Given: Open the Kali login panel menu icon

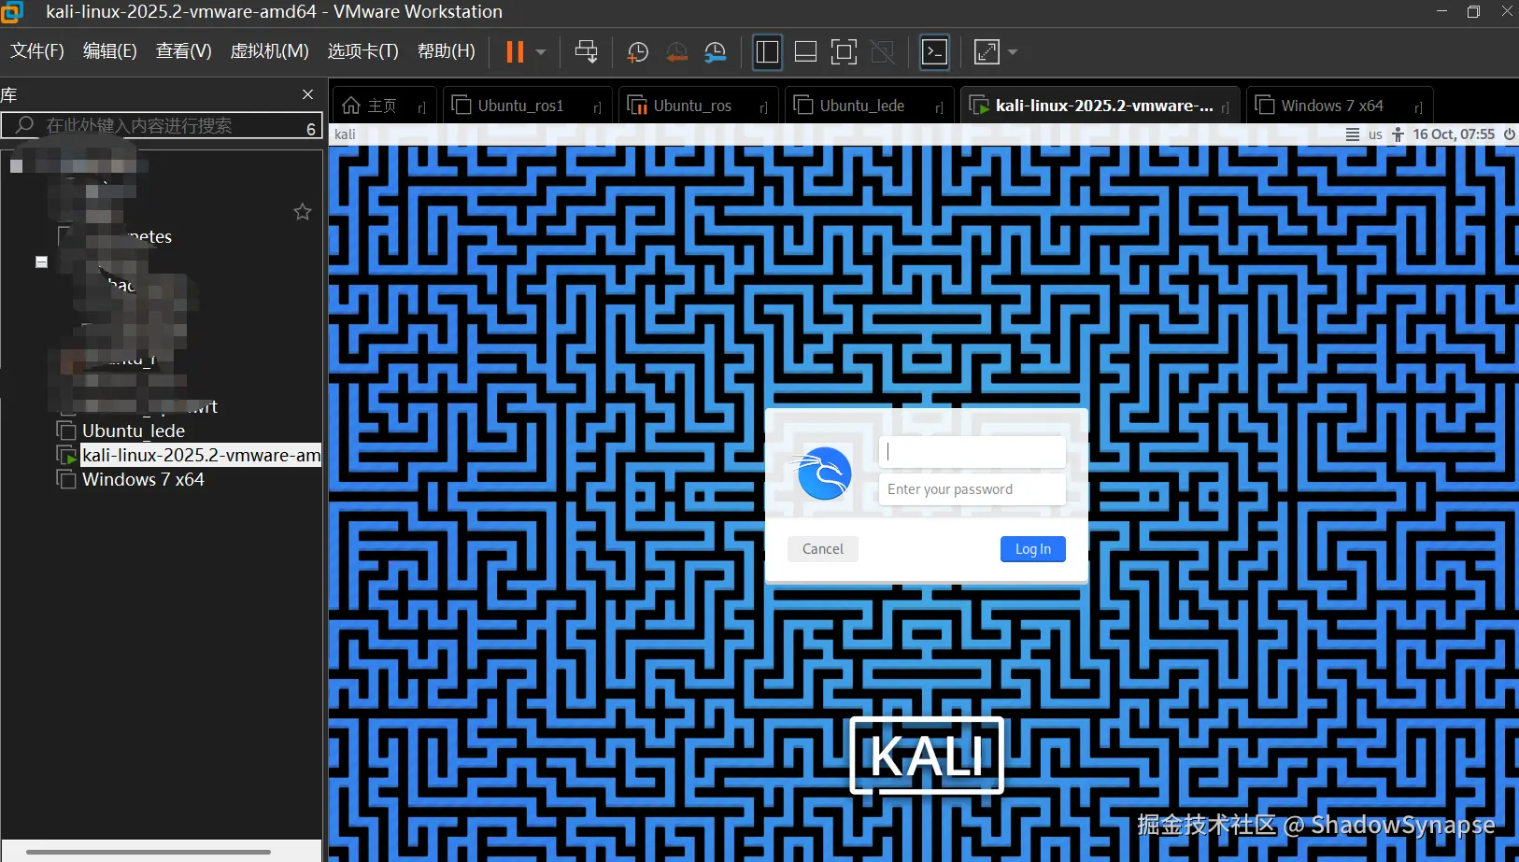Looking at the screenshot, I should click(1353, 134).
